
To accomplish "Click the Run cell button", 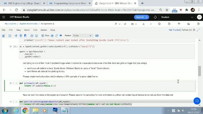I will (x=45, y=35).
